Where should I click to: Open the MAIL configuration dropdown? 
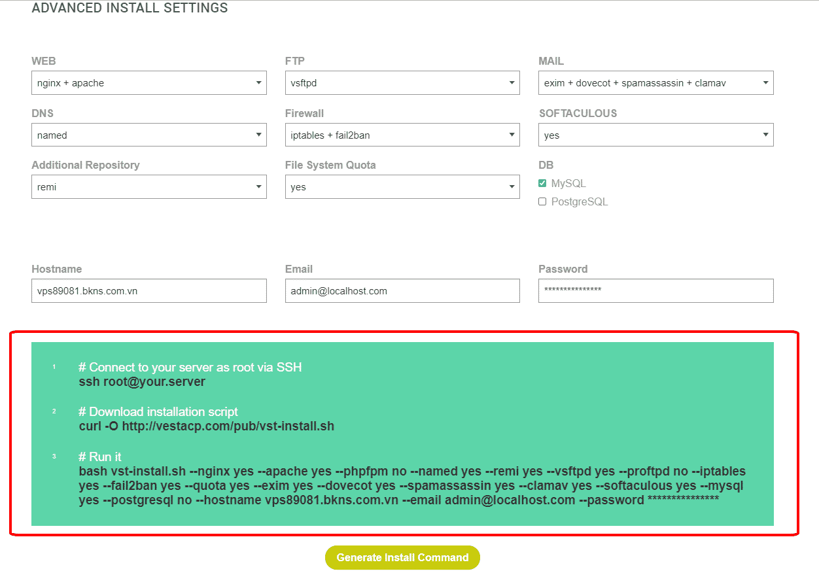click(x=655, y=83)
